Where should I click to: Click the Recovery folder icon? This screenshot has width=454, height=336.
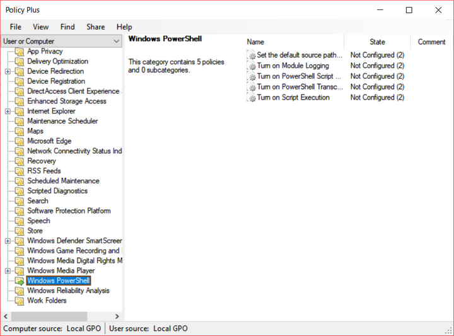(20, 161)
